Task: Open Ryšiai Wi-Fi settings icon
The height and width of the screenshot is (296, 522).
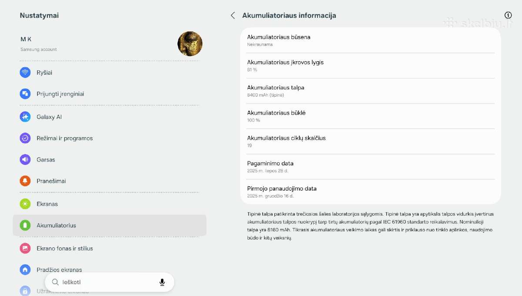Action: tap(25, 72)
